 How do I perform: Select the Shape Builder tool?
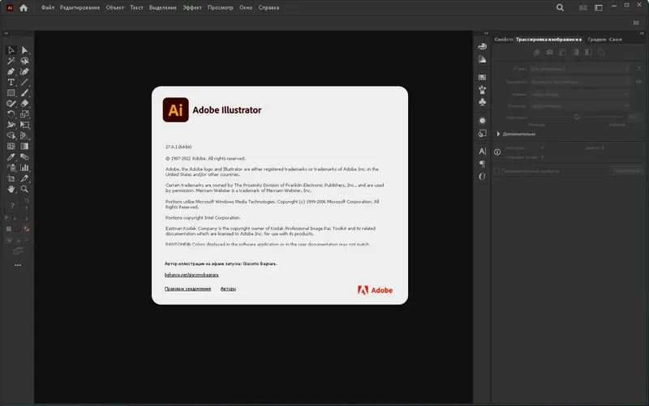pyautogui.click(x=11, y=135)
